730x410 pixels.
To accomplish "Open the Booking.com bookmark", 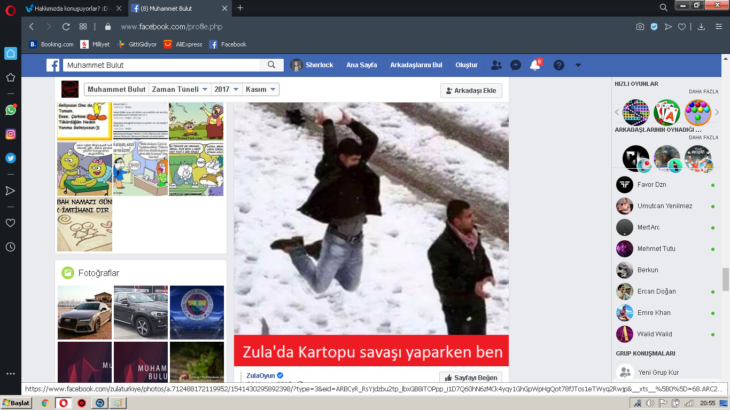I will click(x=51, y=44).
